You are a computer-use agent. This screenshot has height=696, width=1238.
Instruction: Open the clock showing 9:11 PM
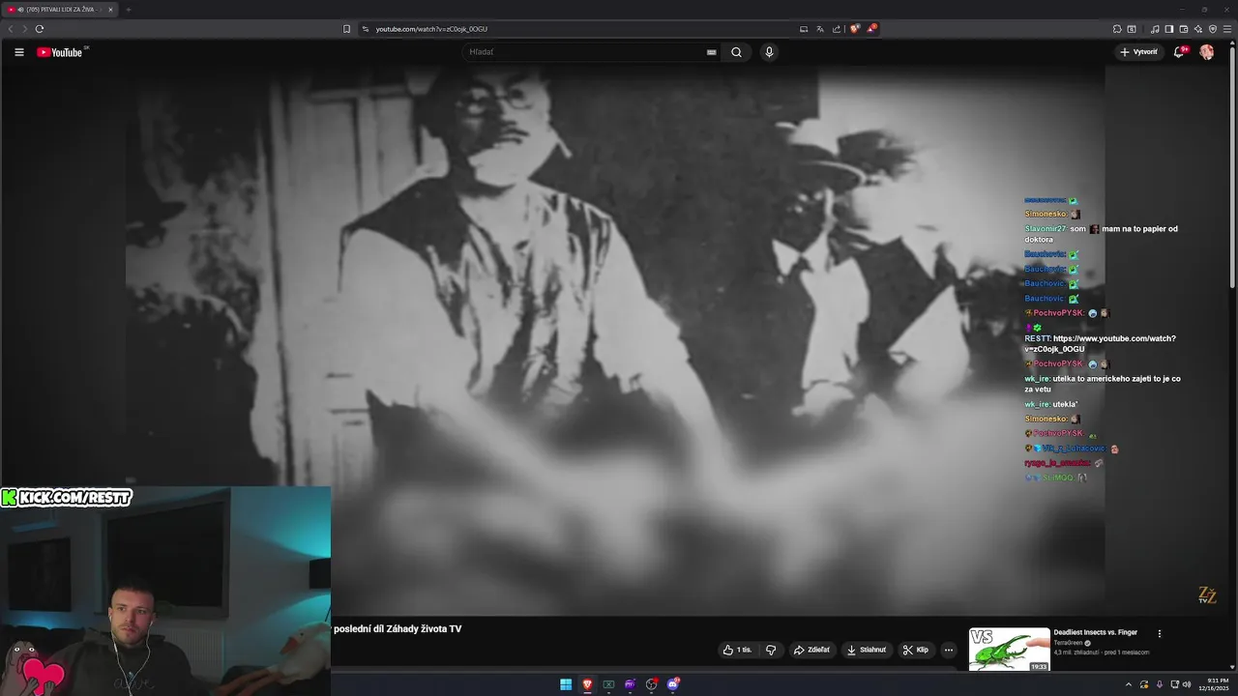pyautogui.click(x=1213, y=684)
